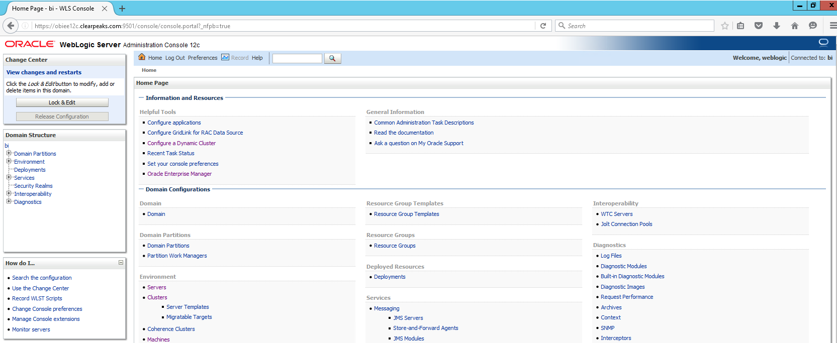Click the Release Configuration button
Viewport: 837px width, 343px height.
click(62, 117)
